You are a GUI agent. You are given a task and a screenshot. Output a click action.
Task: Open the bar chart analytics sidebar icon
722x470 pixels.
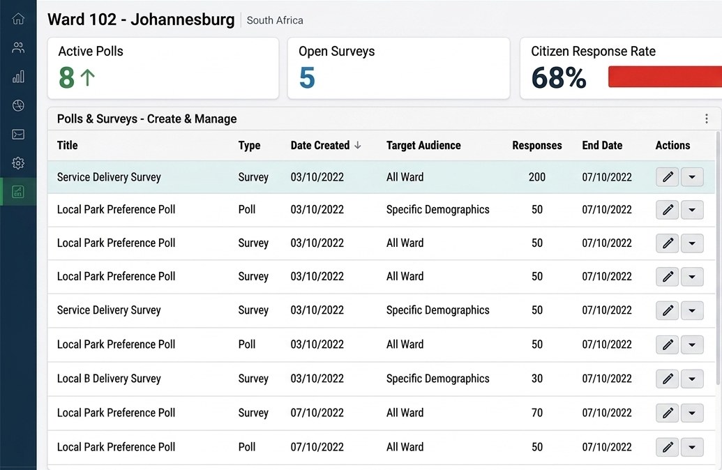(x=18, y=77)
